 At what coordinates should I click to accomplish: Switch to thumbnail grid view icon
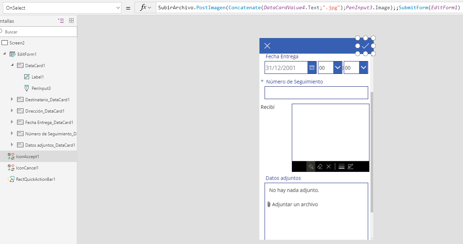click(x=71, y=21)
